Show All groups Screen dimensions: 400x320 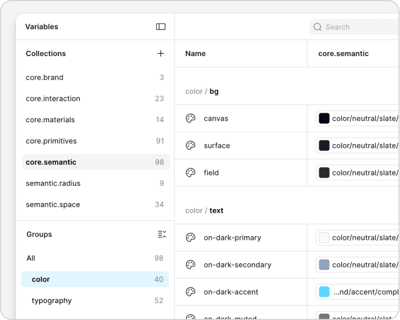point(95,258)
